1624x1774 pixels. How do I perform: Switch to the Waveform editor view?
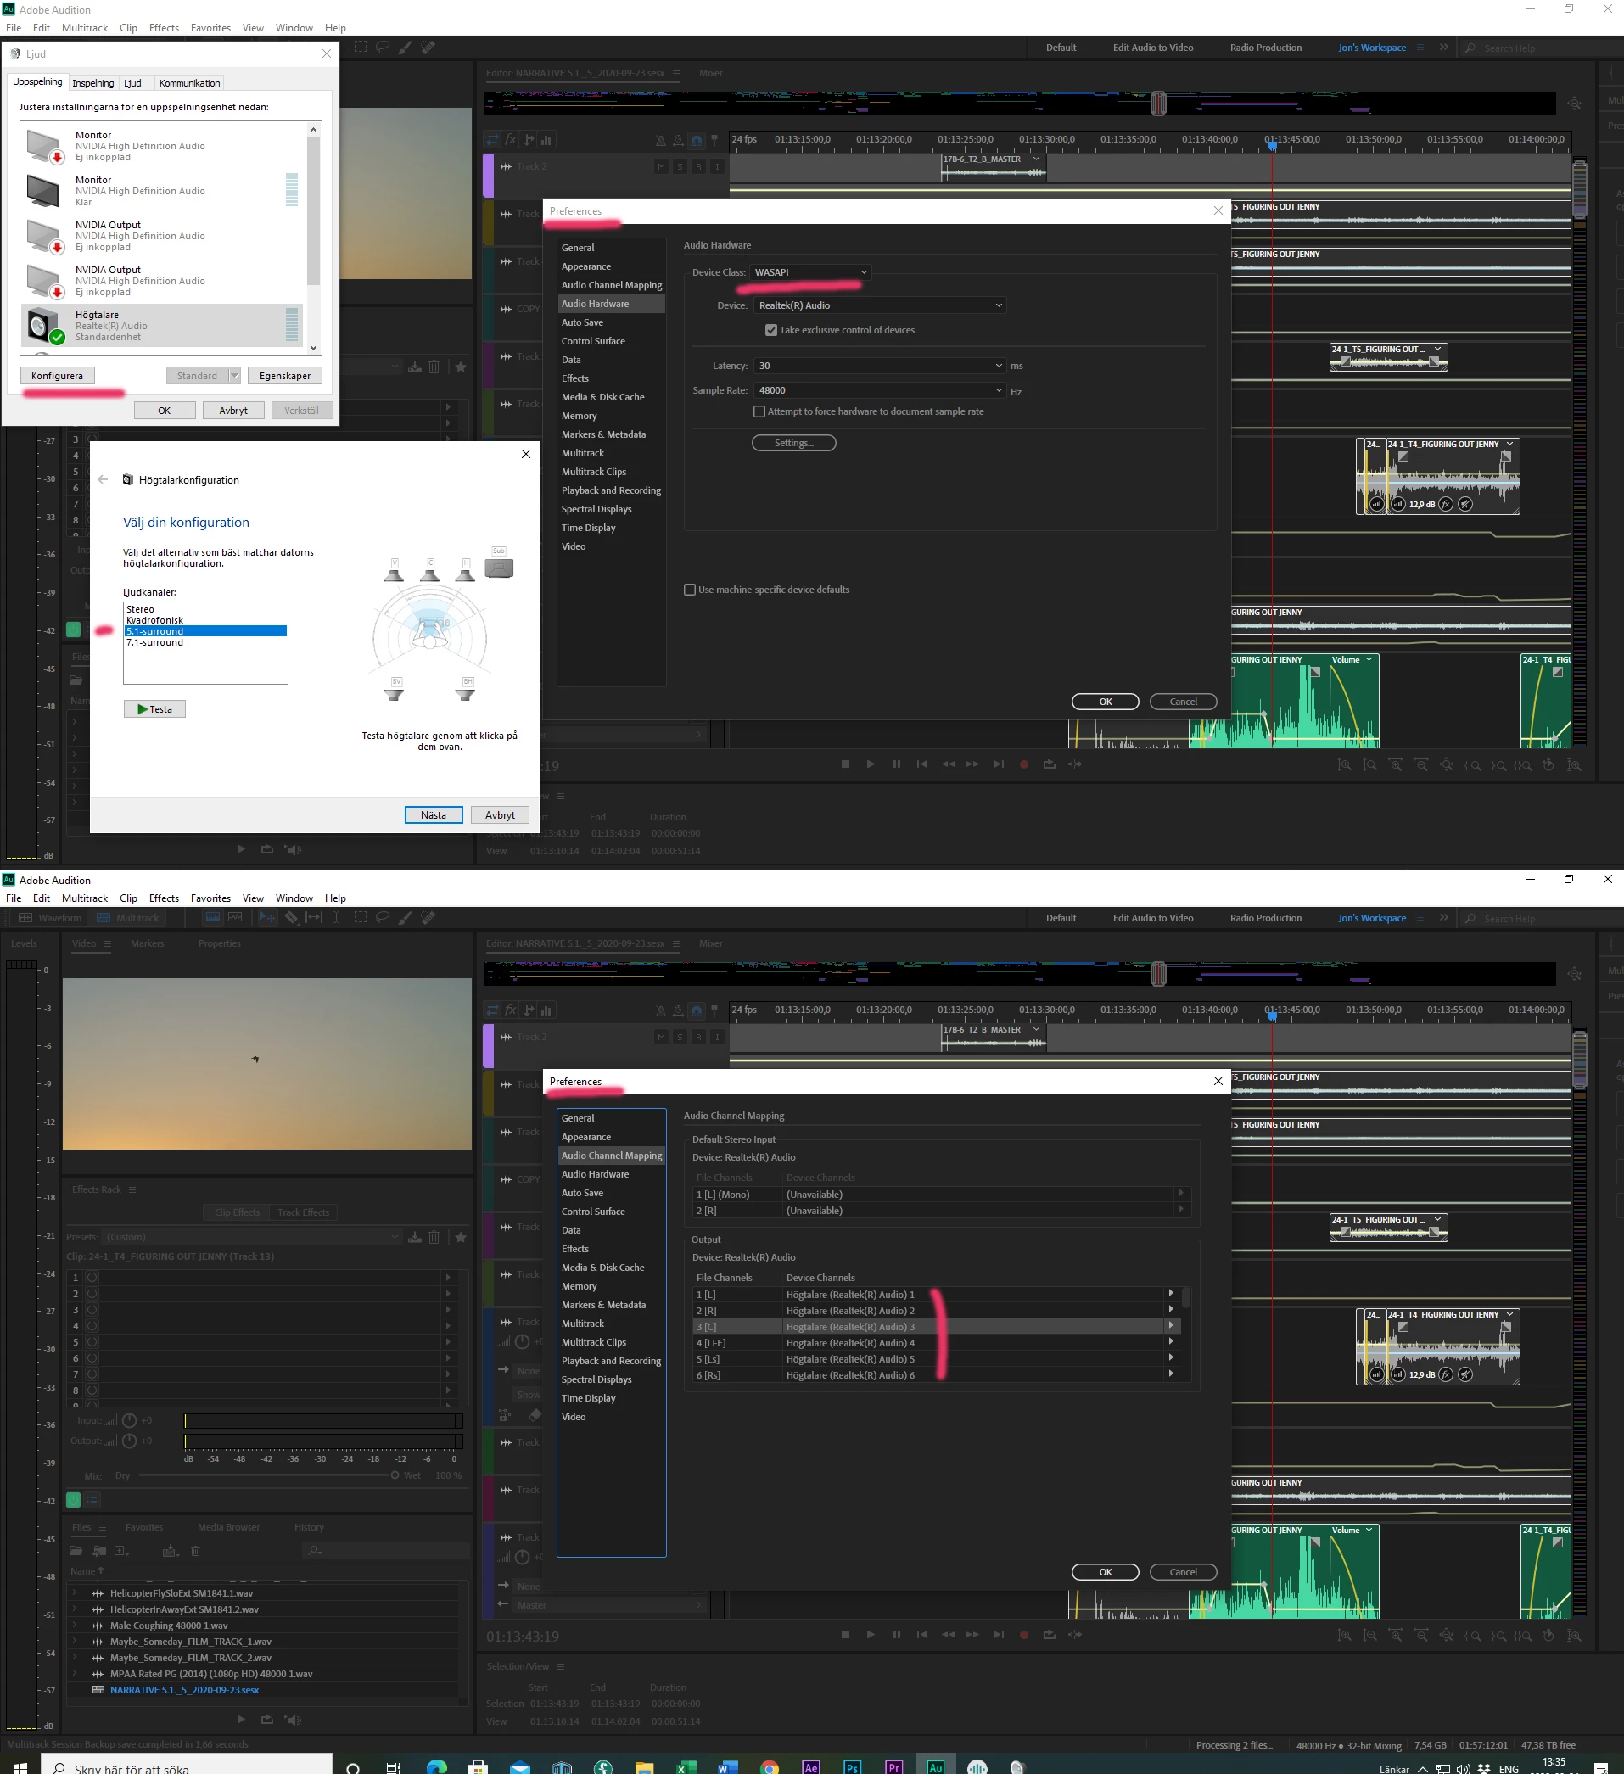pyautogui.click(x=50, y=918)
